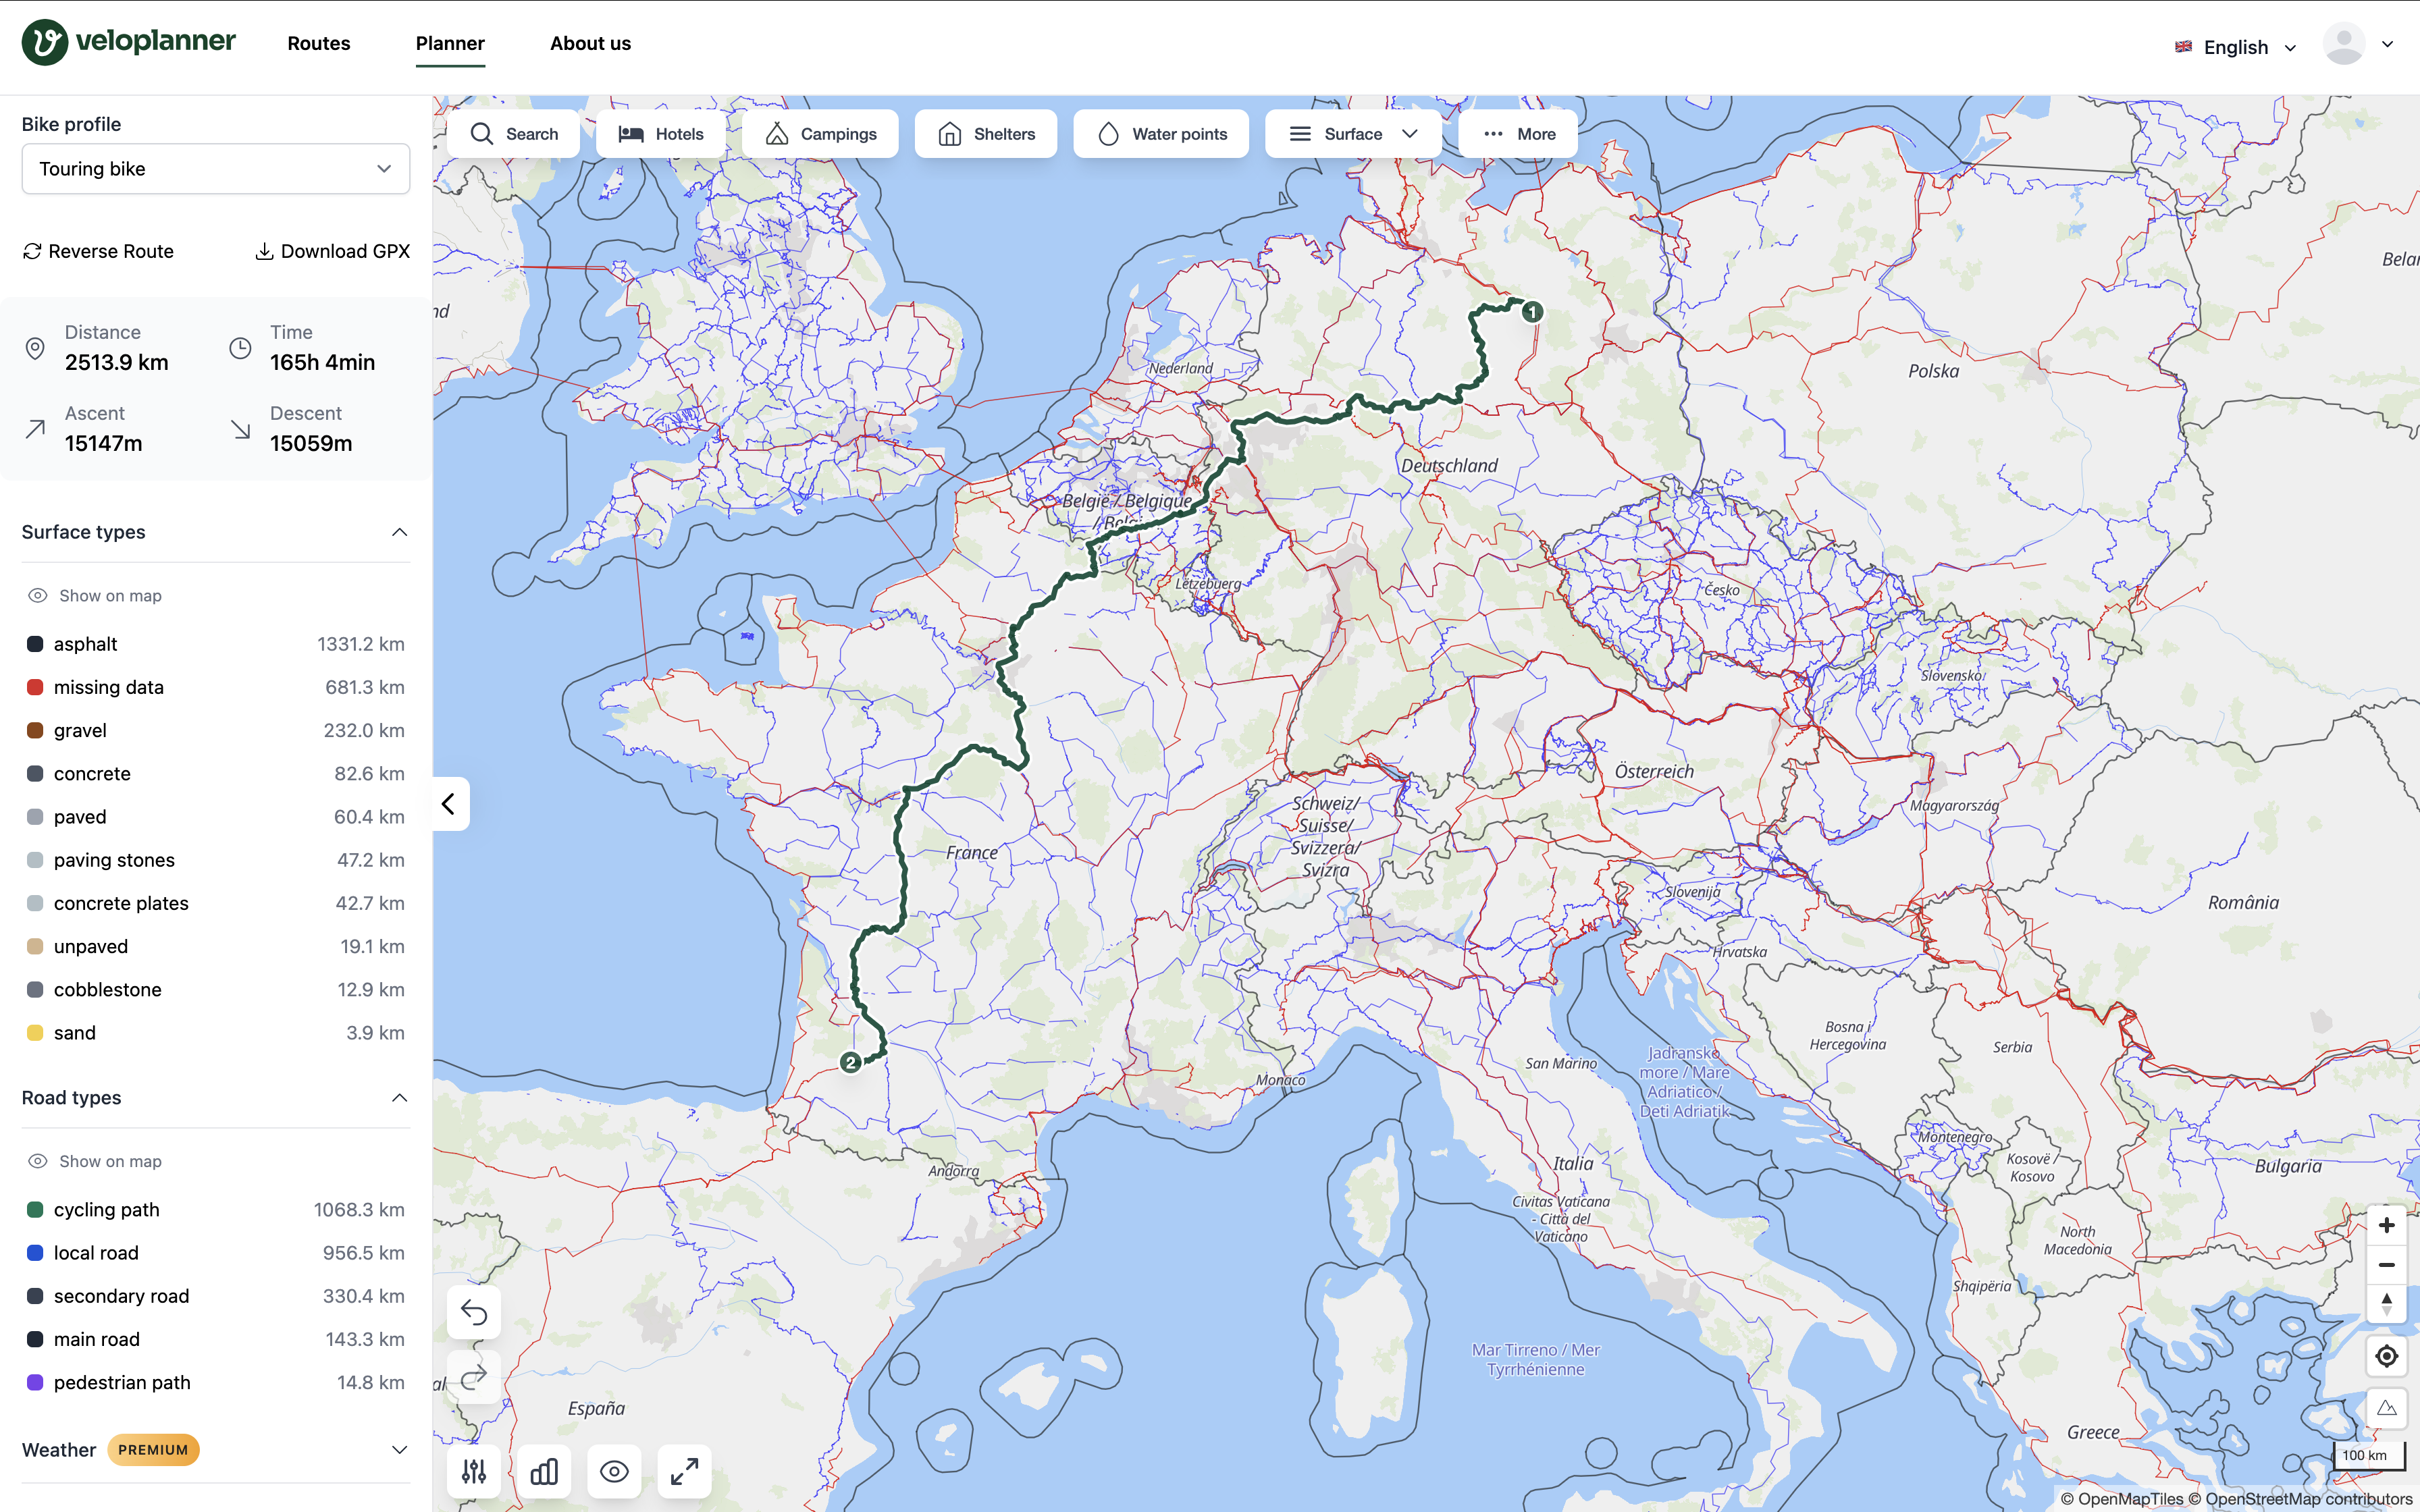Click the missing data red swatch
The image size is (2420, 1512).
pyautogui.click(x=35, y=687)
